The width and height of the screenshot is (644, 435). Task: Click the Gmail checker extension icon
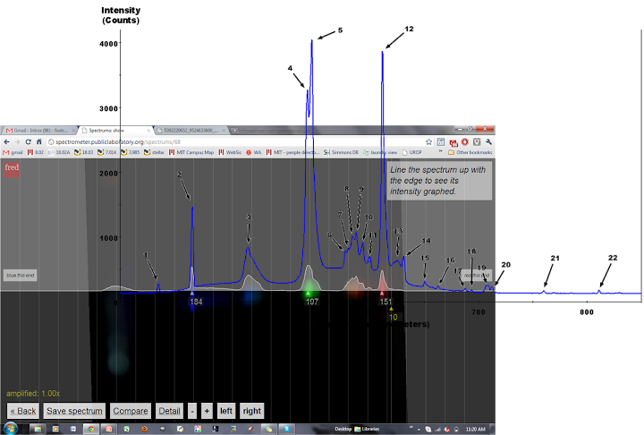(453, 142)
